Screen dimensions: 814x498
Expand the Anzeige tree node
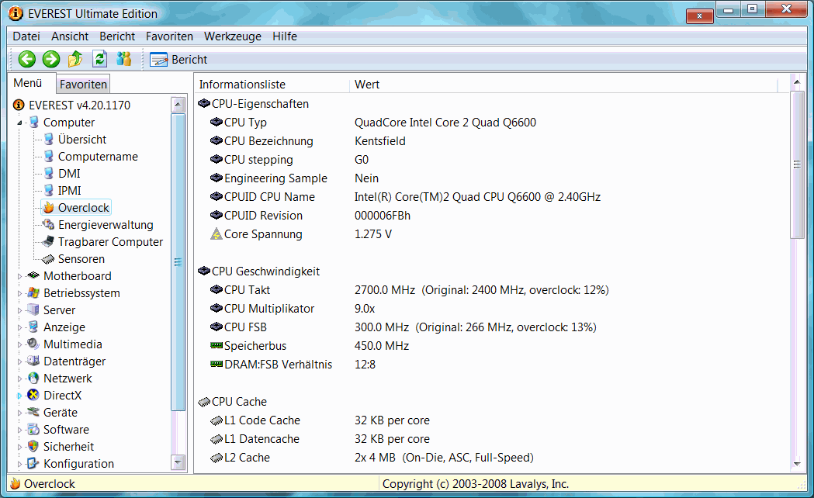coord(19,328)
